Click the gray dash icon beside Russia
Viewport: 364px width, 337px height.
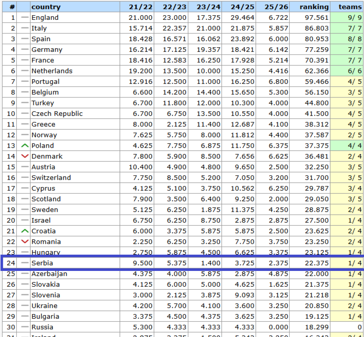[25, 327]
